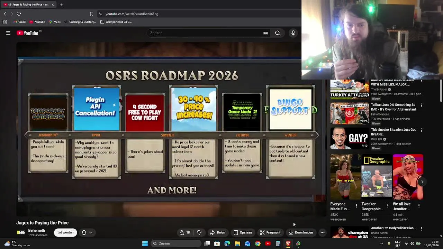443x249 pixels.
Task: Open Maps bookmark
Action: coord(55,22)
